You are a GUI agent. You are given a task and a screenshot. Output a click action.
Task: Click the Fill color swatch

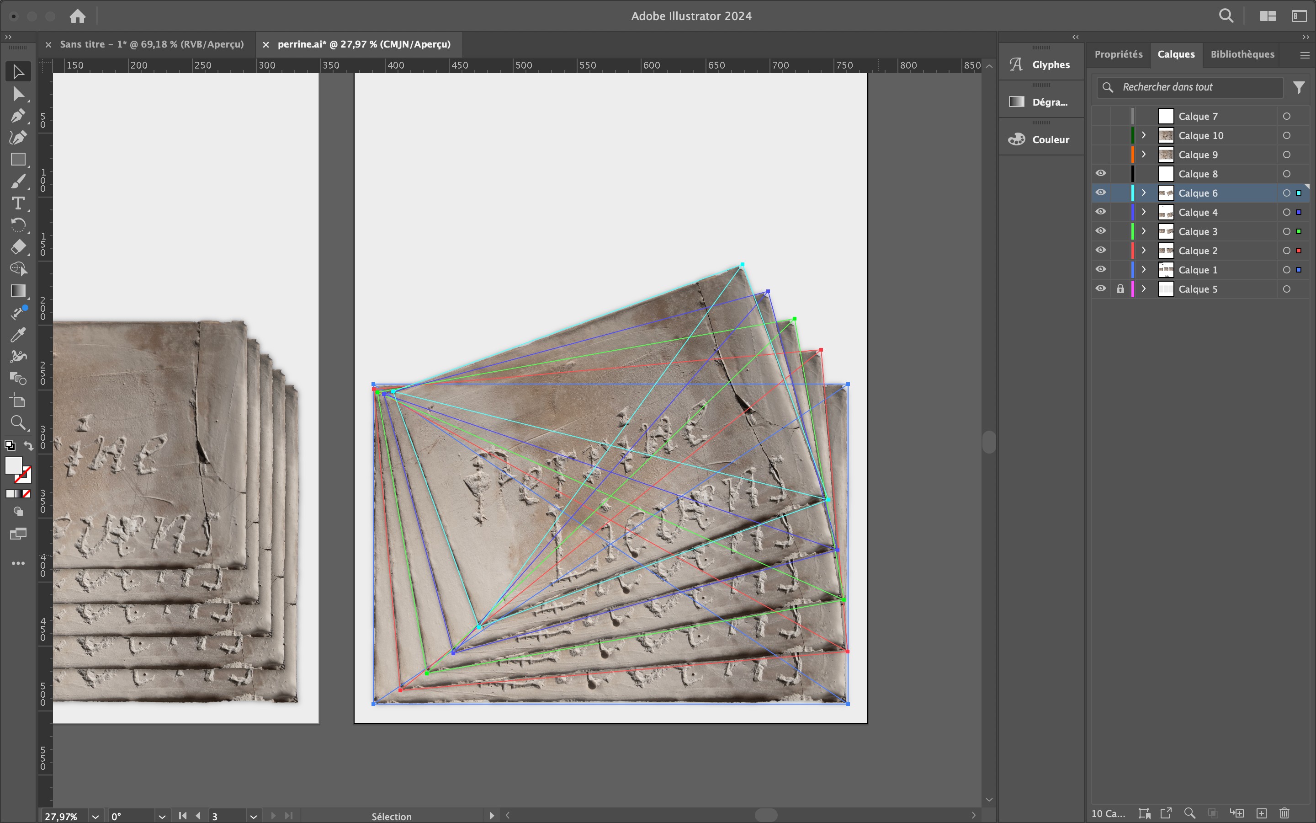click(13, 465)
